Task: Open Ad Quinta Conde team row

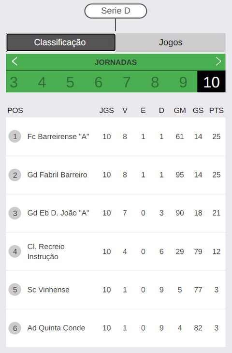Action: [x=116, y=328]
